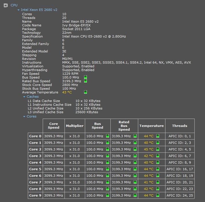Open Core 2 rated bus speed graph icon
This screenshot has height=202, width=205.
click(x=135, y=149)
